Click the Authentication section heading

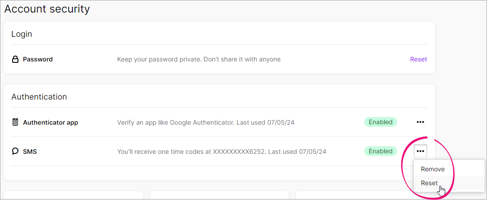click(x=39, y=97)
